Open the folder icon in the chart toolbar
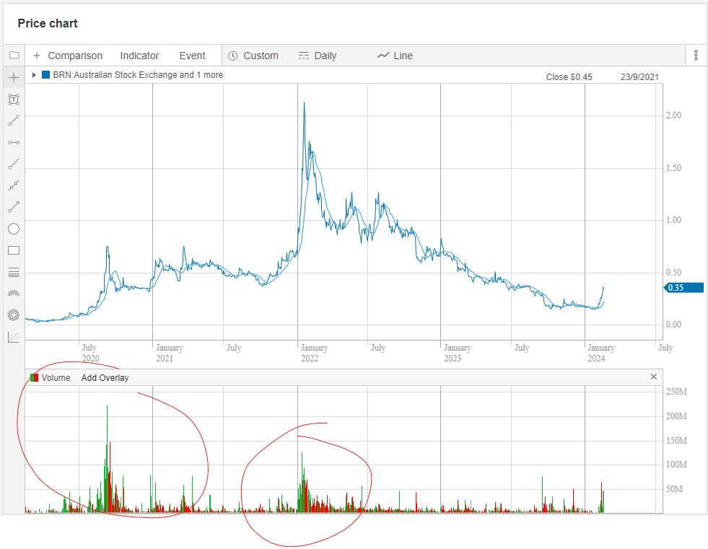Viewport: 708px width, 549px height. point(14,56)
